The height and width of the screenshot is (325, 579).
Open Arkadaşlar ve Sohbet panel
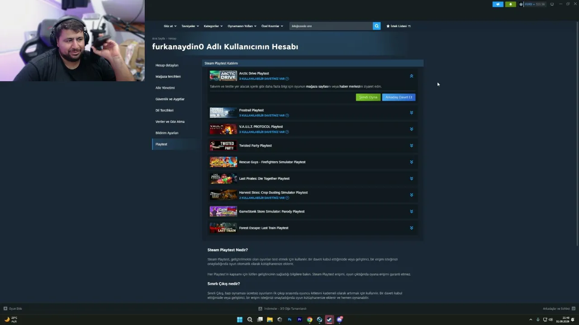[559, 309]
